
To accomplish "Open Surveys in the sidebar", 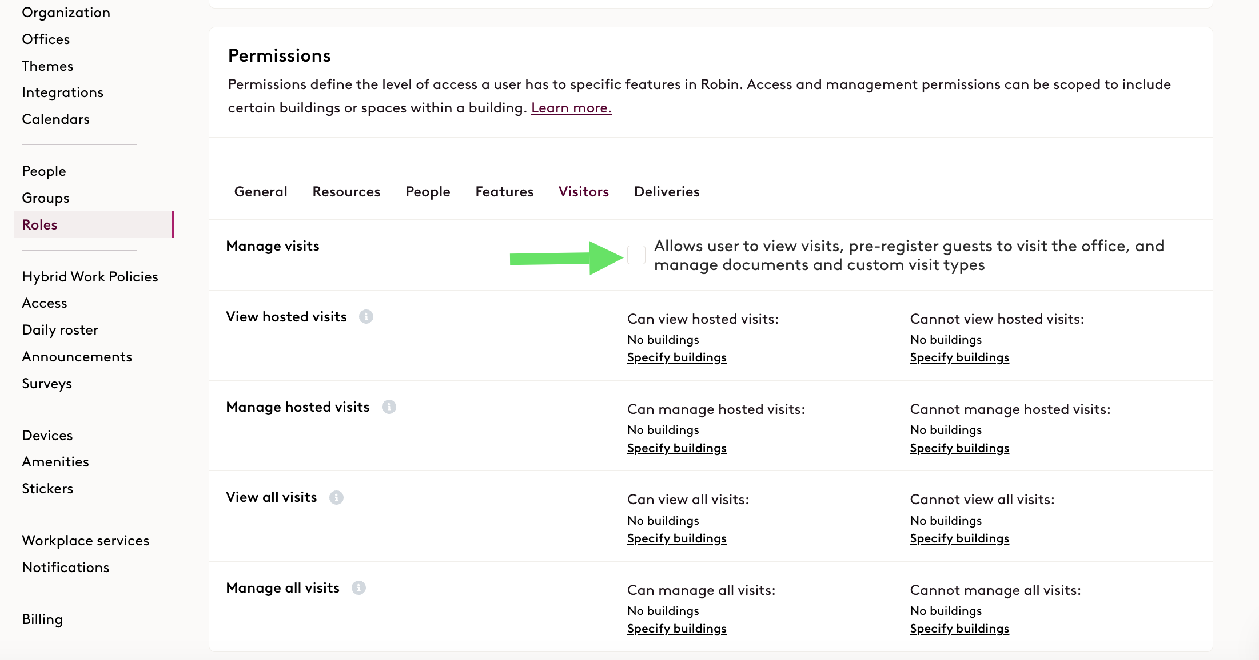I will tap(47, 384).
